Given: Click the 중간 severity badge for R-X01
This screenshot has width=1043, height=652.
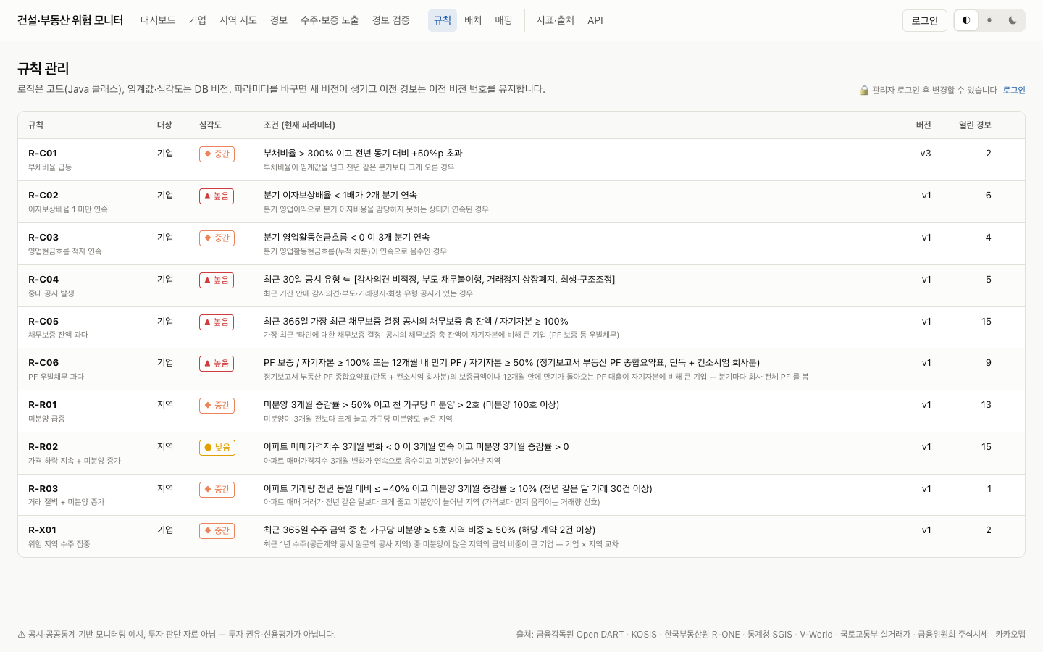Looking at the screenshot, I should tap(217, 530).
